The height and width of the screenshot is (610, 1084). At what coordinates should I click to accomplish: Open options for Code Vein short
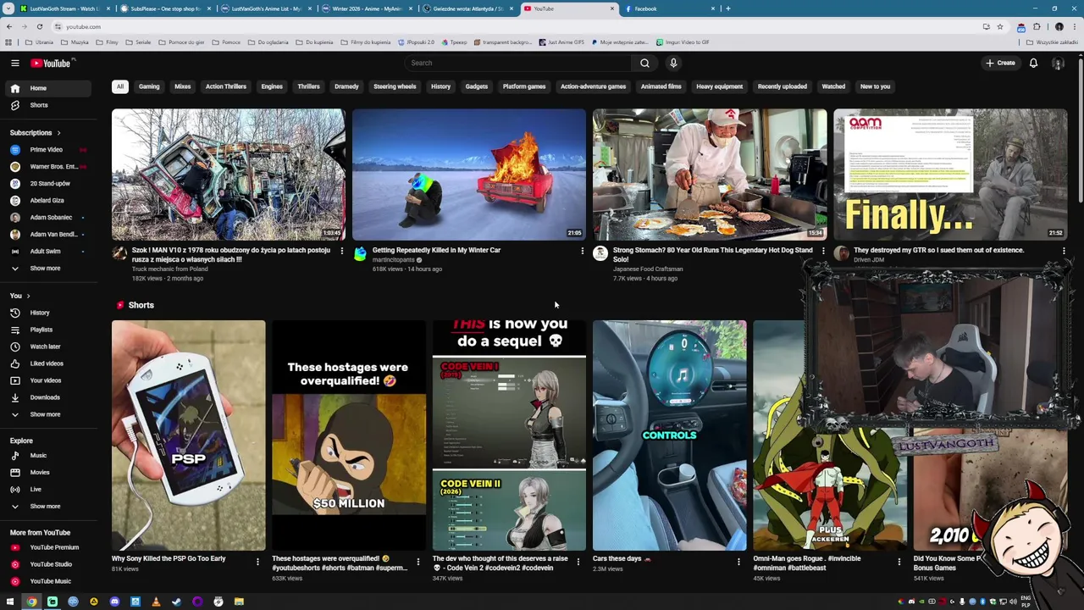[x=578, y=562]
